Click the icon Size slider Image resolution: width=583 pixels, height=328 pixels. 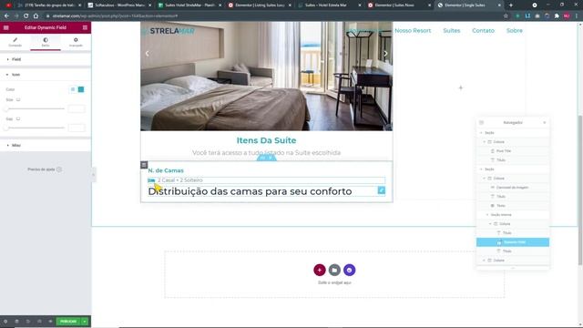tap(35, 108)
